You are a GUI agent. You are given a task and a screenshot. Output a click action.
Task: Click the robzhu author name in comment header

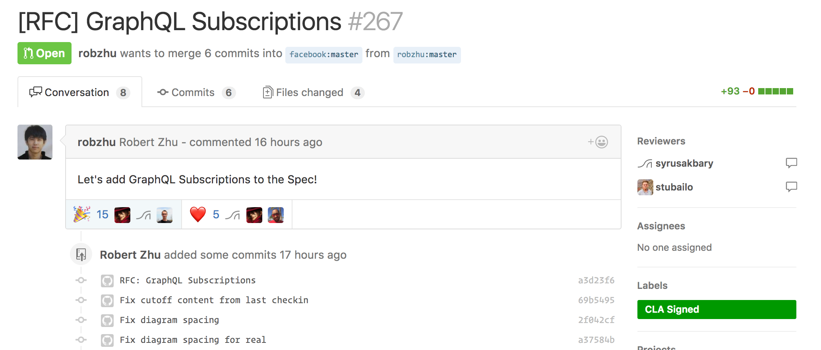pyautogui.click(x=96, y=142)
